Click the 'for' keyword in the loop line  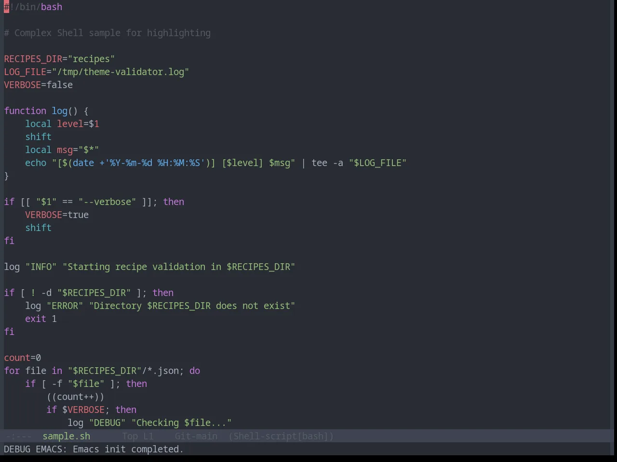(x=12, y=371)
